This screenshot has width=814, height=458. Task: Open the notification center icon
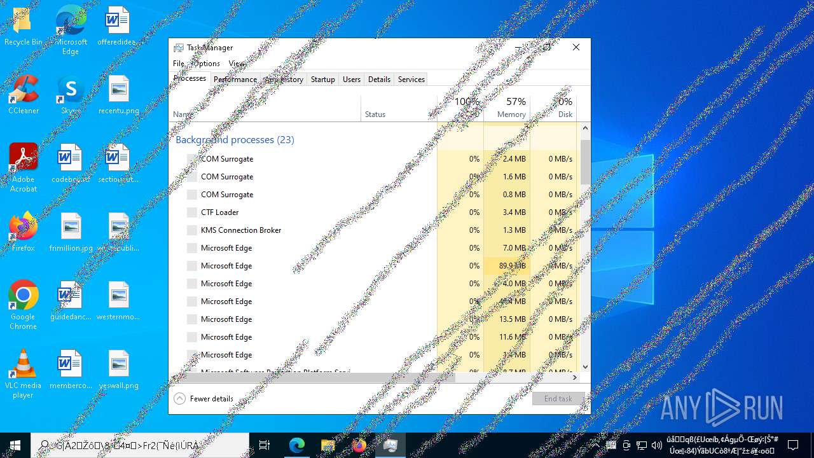pos(793,445)
